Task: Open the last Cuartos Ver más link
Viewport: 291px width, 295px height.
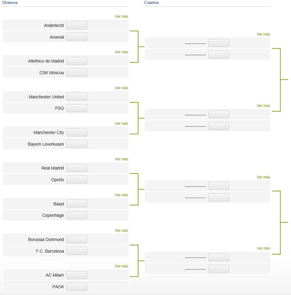Action: click(x=263, y=248)
